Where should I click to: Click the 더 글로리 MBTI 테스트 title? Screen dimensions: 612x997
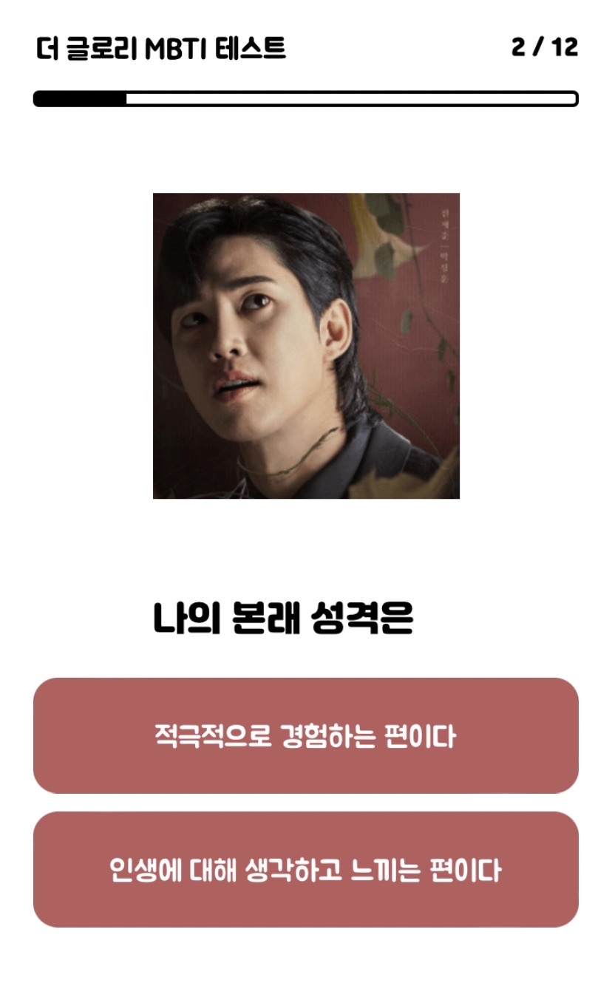160,49
